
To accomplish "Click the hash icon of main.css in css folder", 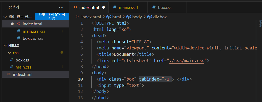I will [x=11, y=67].
